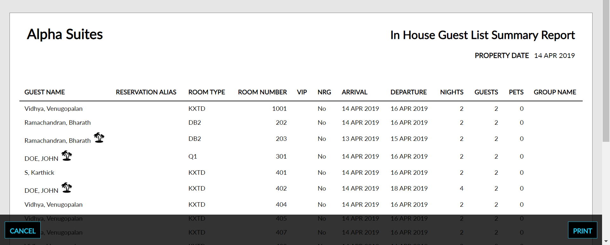Click the nights value 4 in room 402 row
Image resolution: width=610 pixels, height=245 pixels.
click(x=461, y=188)
